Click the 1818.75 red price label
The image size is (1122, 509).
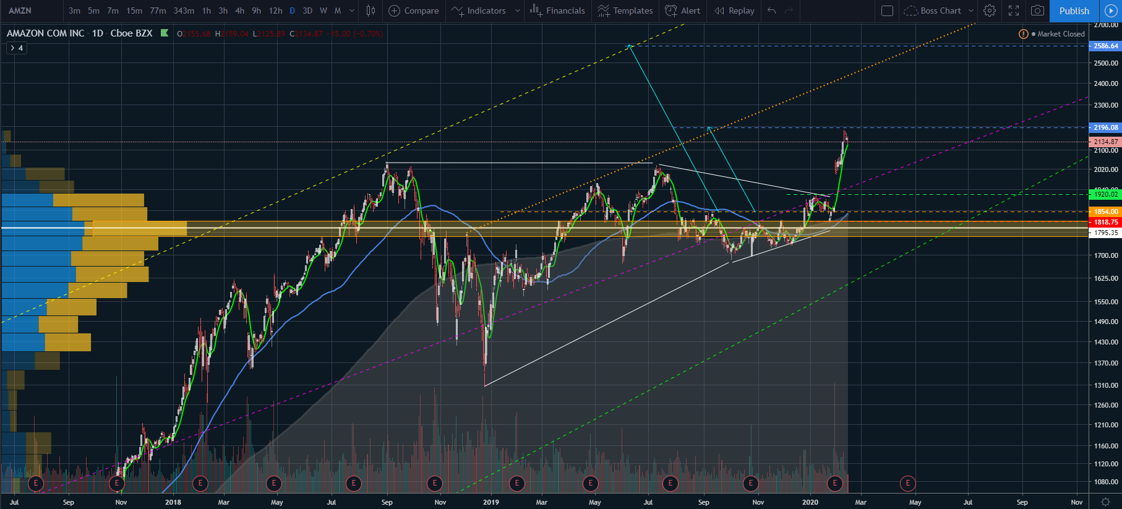click(x=1105, y=222)
